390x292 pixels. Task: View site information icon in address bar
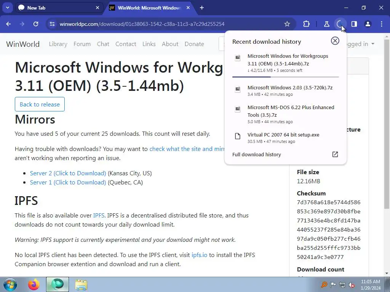pyautogui.click(x=52, y=24)
